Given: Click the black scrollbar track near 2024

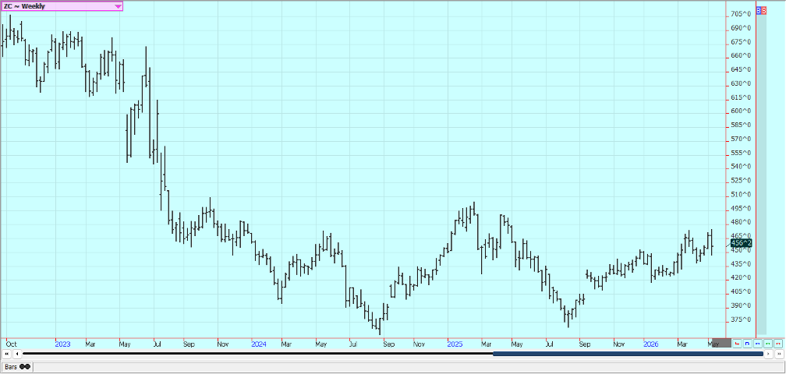Looking at the screenshot, I should pyautogui.click(x=258, y=354).
